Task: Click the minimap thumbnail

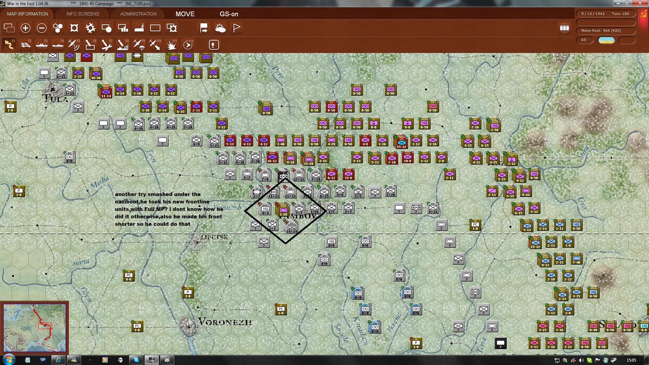Action: [x=34, y=327]
